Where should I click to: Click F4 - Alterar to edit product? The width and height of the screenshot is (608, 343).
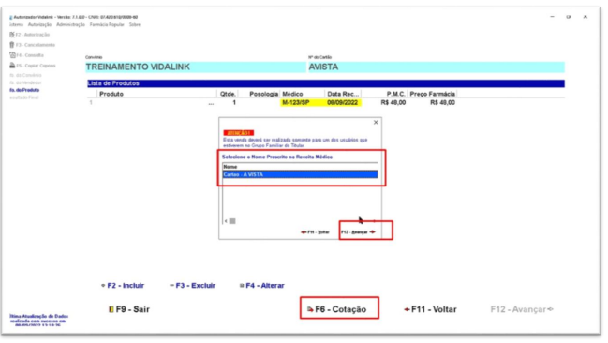point(262,286)
